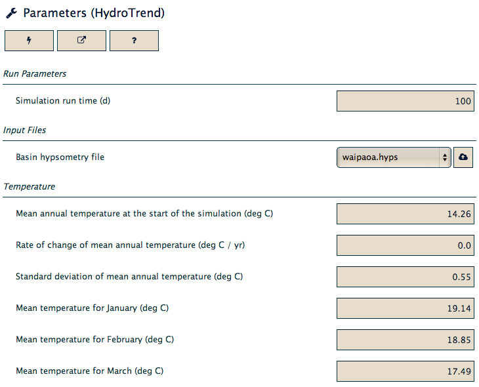This screenshot has width=479, height=387.
Task: Select the rate of change temperature field
Action: point(406,245)
